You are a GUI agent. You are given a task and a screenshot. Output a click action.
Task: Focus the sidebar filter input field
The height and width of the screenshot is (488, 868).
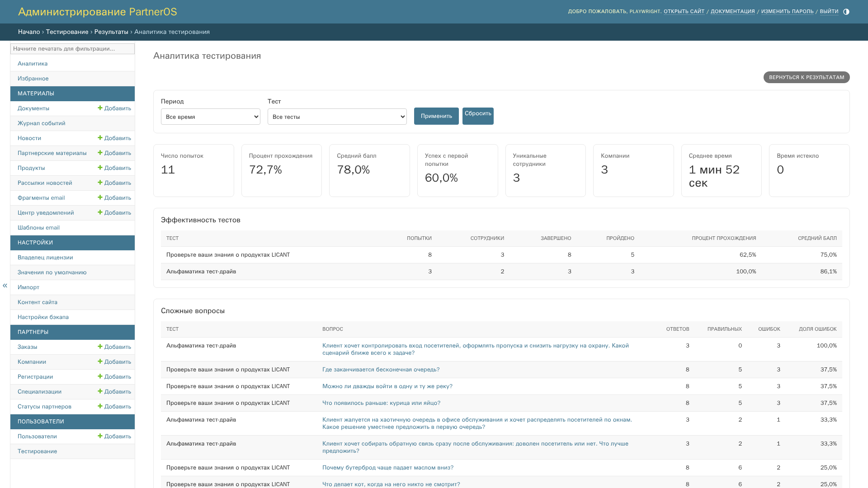click(72, 49)
